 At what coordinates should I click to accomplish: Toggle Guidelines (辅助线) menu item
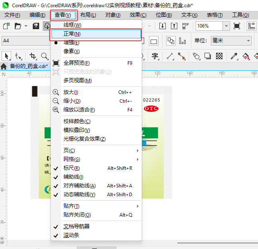96,177
